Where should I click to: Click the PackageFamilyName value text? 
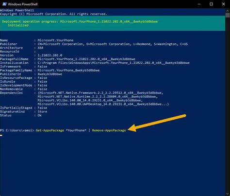(x=68, y=70)
